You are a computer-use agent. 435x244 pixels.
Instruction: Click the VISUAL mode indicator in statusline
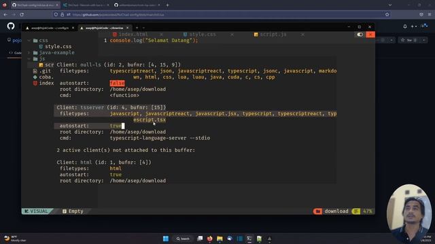pos(36,211)
